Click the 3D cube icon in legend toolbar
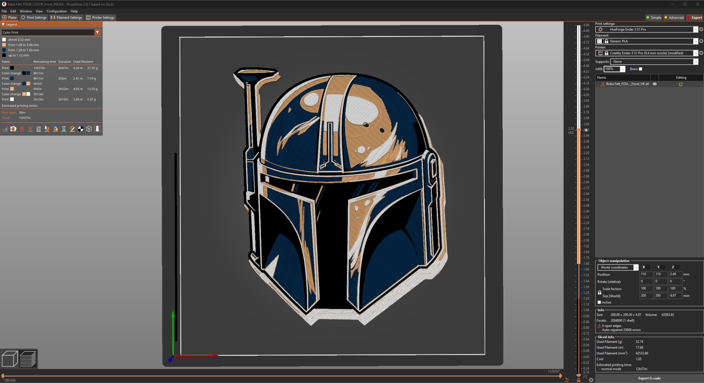704x383 pixels. pos(89,129)
